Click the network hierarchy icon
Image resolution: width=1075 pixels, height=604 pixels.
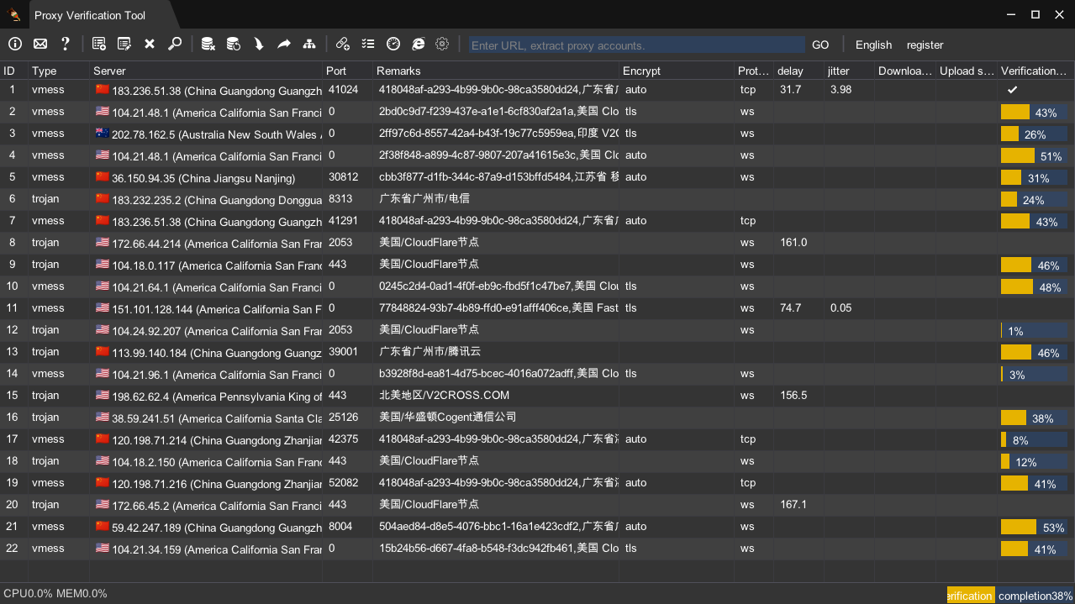click(x=309, y=44)
